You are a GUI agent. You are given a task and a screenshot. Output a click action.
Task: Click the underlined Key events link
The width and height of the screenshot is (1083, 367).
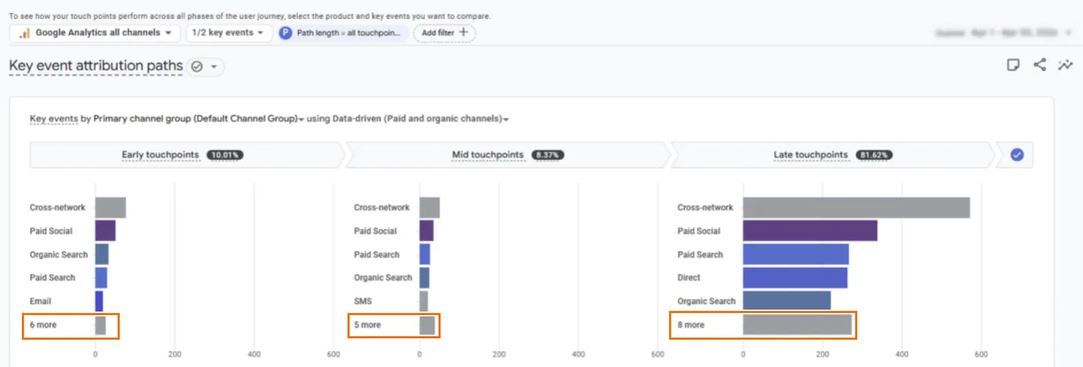tap(54, 119)
